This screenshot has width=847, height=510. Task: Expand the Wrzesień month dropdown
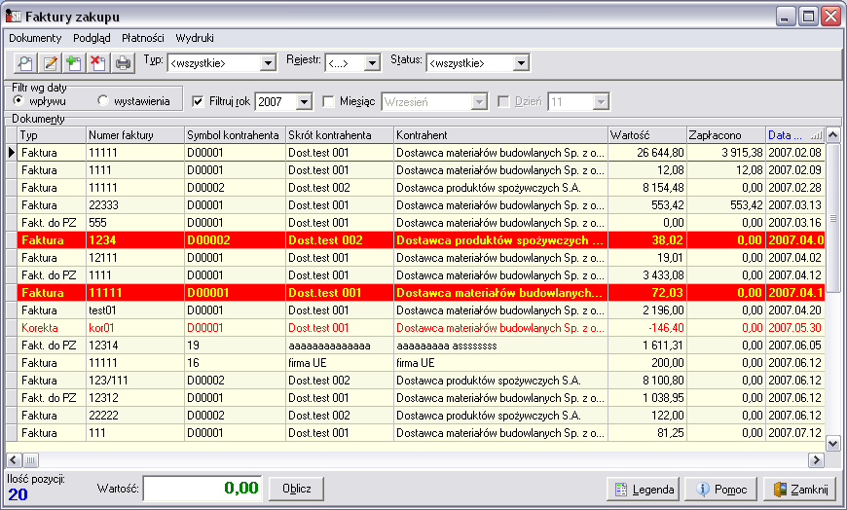479,101
